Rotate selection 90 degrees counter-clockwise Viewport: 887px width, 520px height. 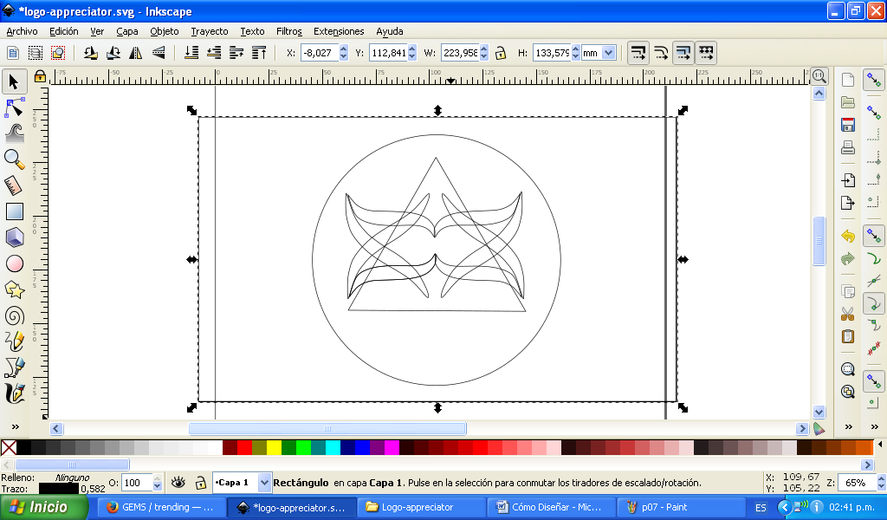[x=90, y=53]
